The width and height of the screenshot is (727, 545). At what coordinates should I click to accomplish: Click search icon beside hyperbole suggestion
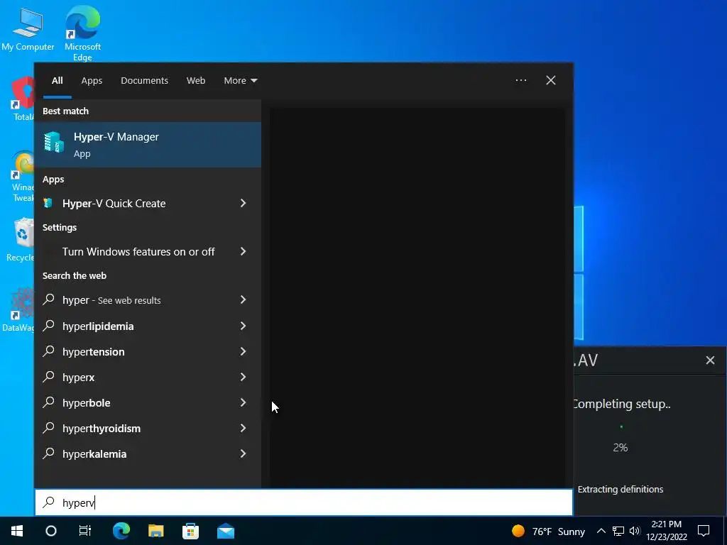pos(49,402)
